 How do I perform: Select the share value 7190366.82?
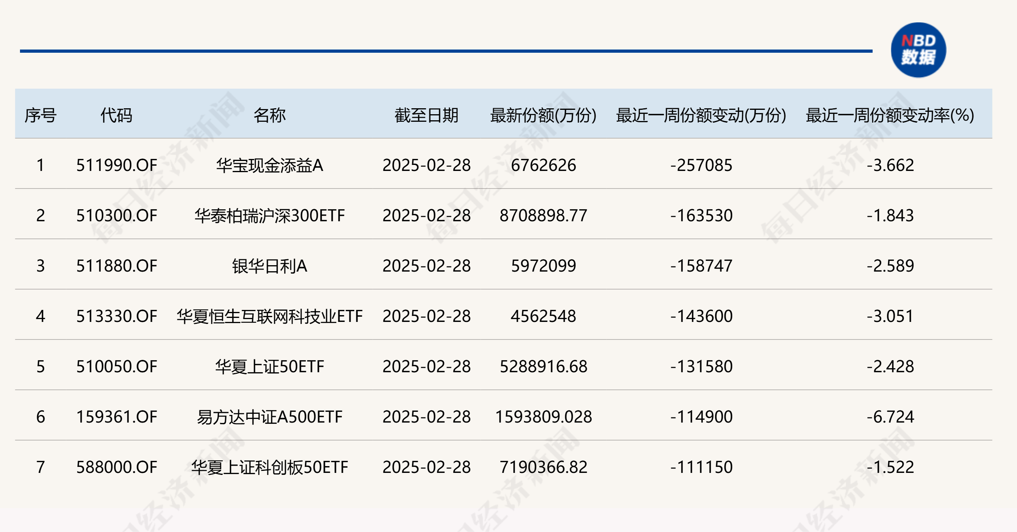[x=543, y=467]
